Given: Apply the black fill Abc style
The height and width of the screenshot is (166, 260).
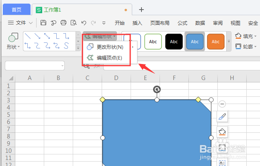Looking at the screenshot, I should 174,42.
